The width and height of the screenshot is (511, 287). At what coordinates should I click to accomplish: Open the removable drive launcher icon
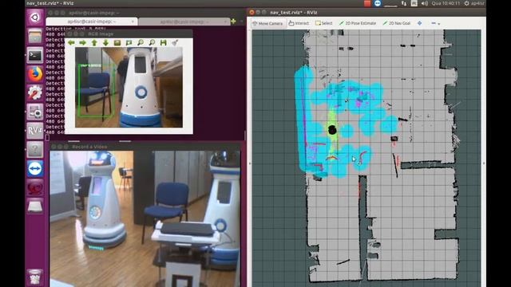[x=35, y=206]
